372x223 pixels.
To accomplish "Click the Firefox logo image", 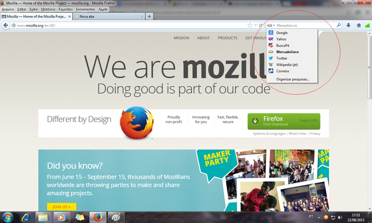I will pyautogui.click(x=137, y=123).
